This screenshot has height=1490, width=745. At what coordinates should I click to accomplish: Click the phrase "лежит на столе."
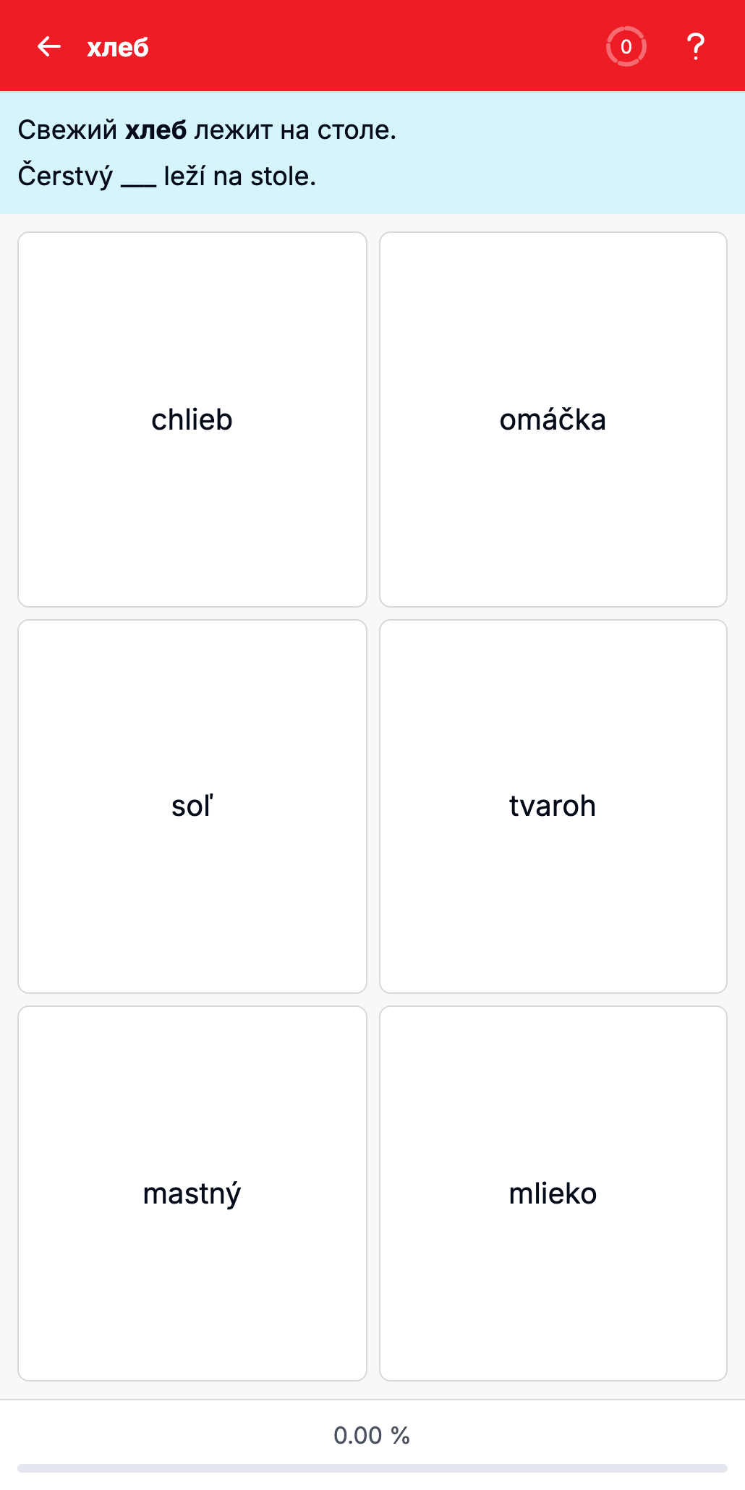295,130
